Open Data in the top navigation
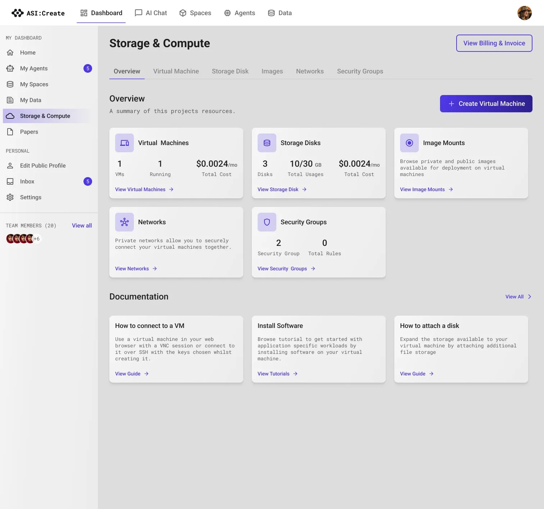Screen dimensions: 544x509 pos(280,13)
